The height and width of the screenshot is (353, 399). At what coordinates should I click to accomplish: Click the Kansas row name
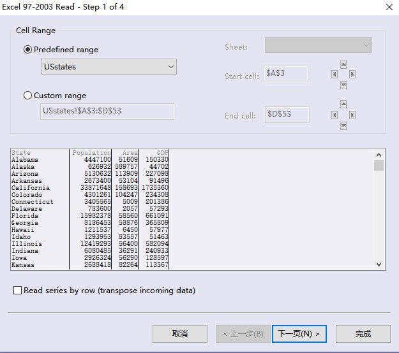23,265
